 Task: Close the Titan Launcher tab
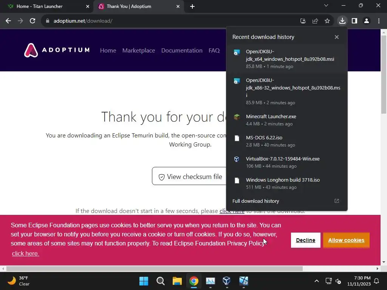[88, 6]
